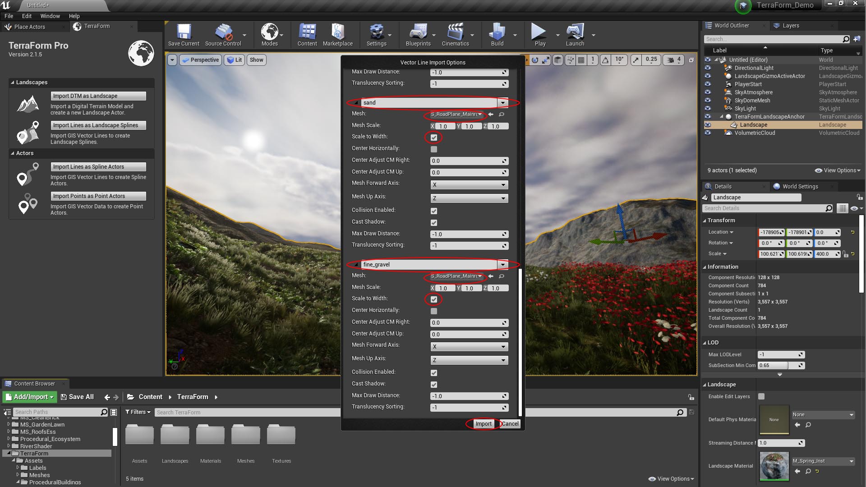Toggle viewport grid snapping icon

coord(581,60)
